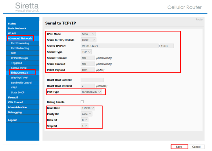
Task: Select Port Forwarding submenu item
Action: coord(20,43)
